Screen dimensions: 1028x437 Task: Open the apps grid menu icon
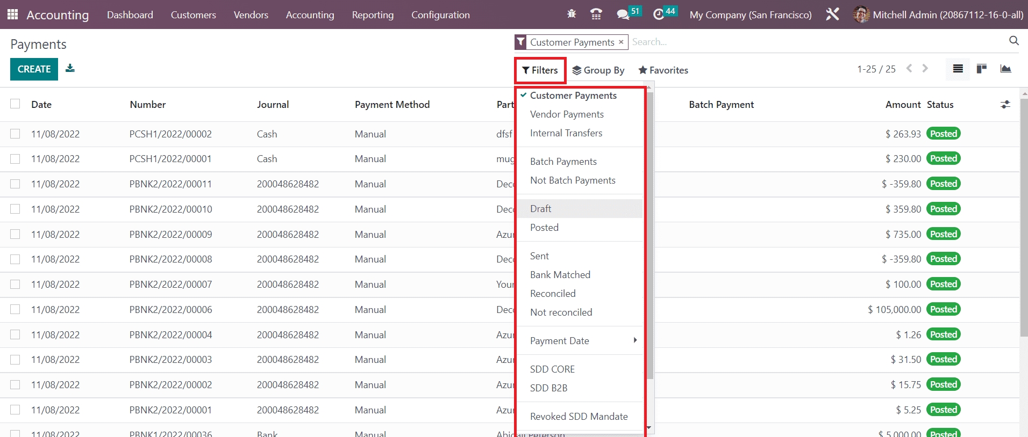[12, 14]
